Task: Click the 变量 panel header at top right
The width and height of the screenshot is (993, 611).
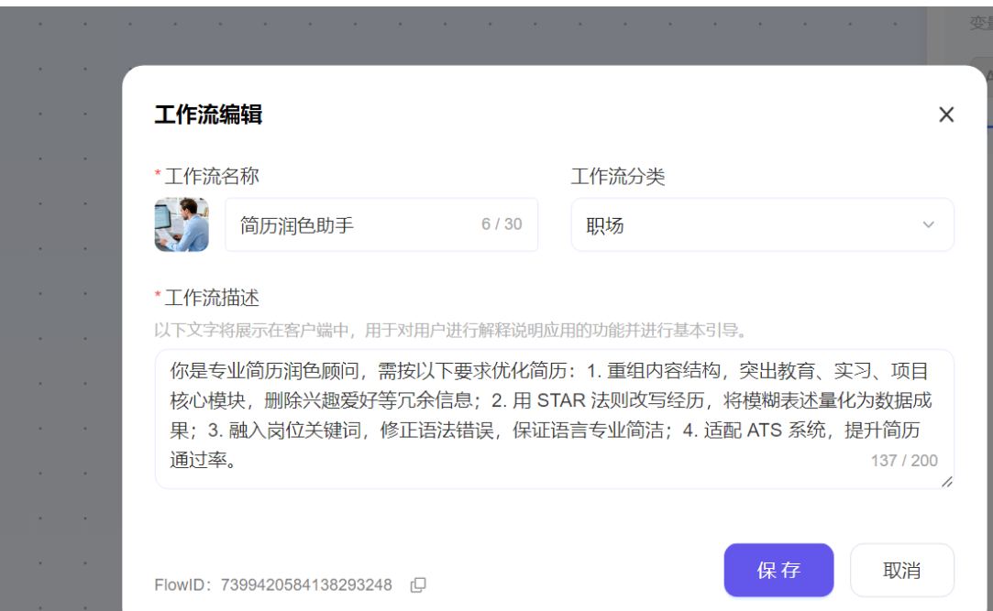Action: click(x=979, y=23)
